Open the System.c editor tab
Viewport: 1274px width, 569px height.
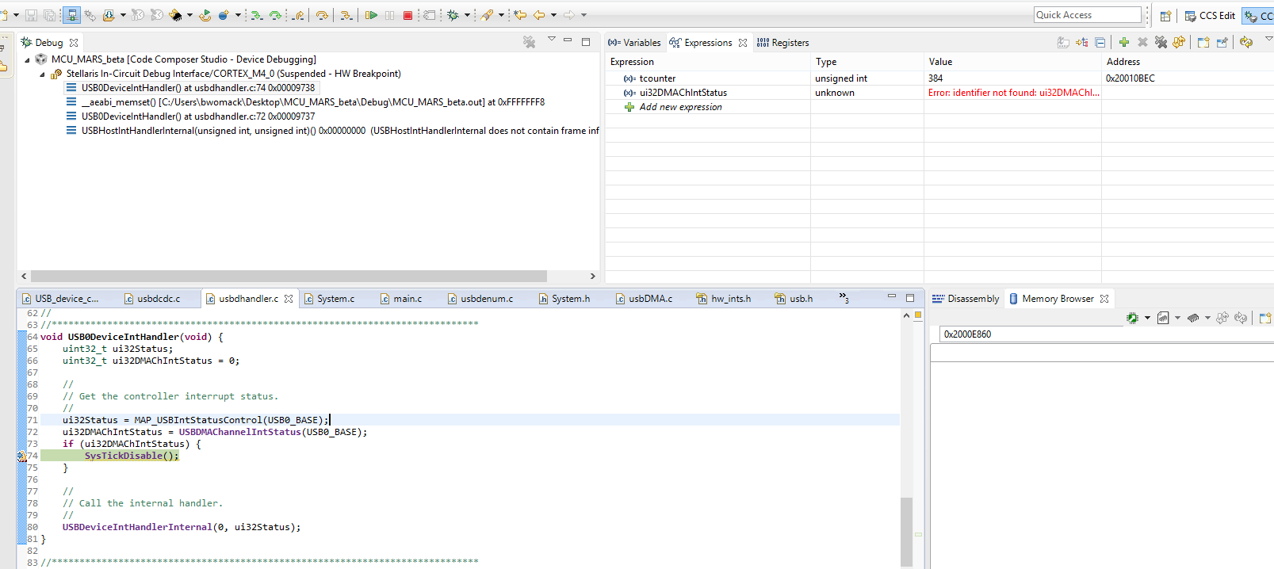pos(329,299)
